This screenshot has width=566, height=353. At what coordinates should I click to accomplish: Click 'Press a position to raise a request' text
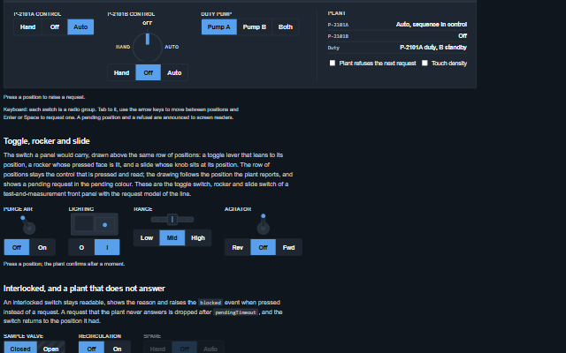[x=44, y=97]
